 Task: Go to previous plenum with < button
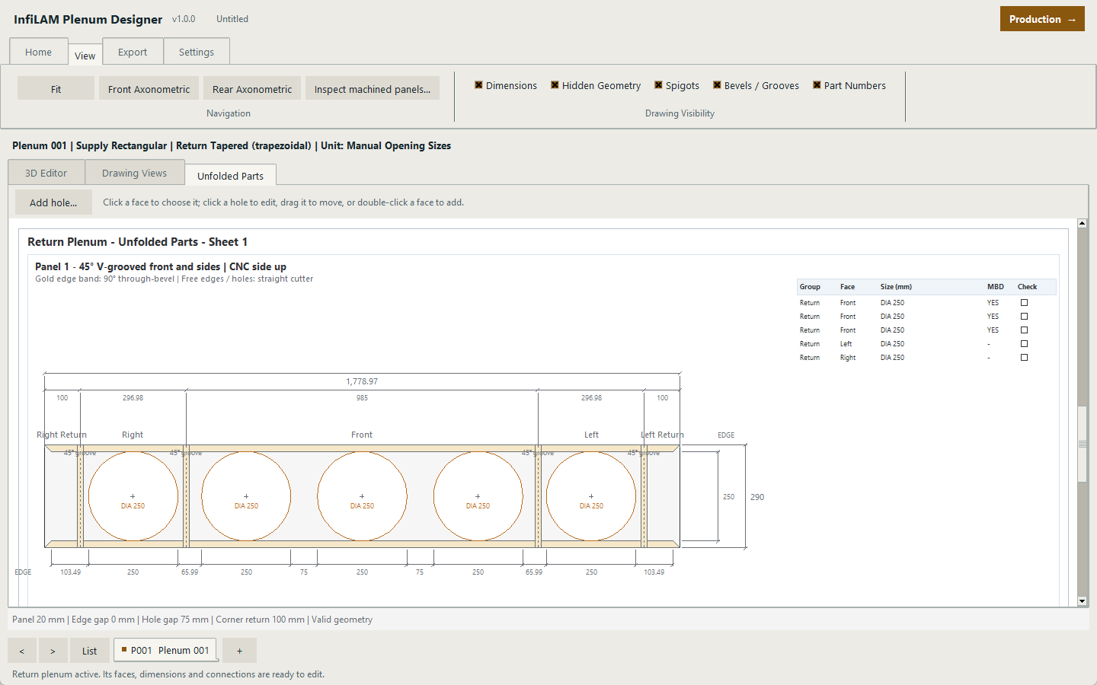click(22, 651)
